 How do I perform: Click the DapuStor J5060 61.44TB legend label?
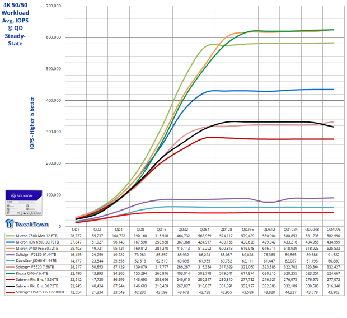coord(36,261)
